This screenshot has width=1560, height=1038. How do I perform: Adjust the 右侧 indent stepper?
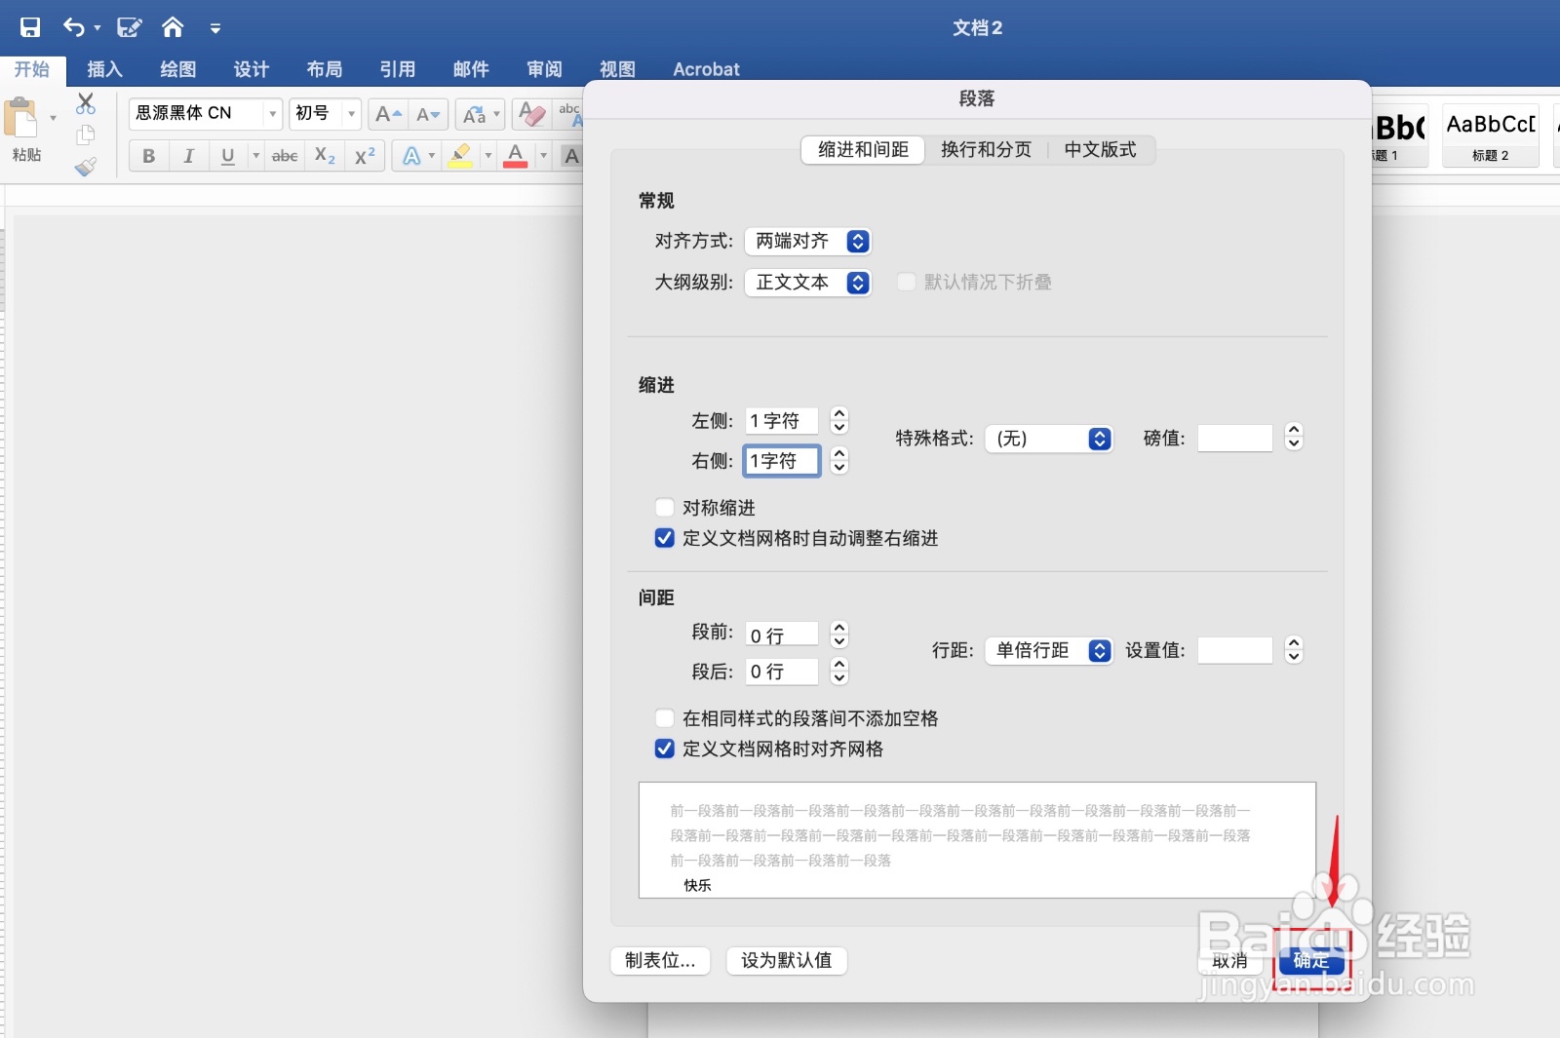pos(839,460)
